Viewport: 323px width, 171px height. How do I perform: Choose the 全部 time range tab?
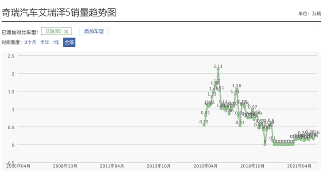(69, 42)
